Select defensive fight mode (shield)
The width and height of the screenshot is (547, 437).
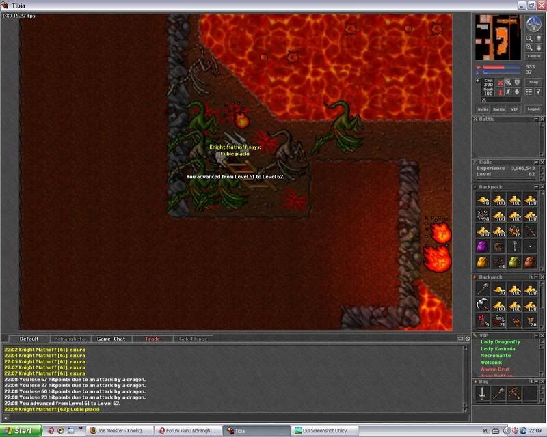tap(517, 83)
